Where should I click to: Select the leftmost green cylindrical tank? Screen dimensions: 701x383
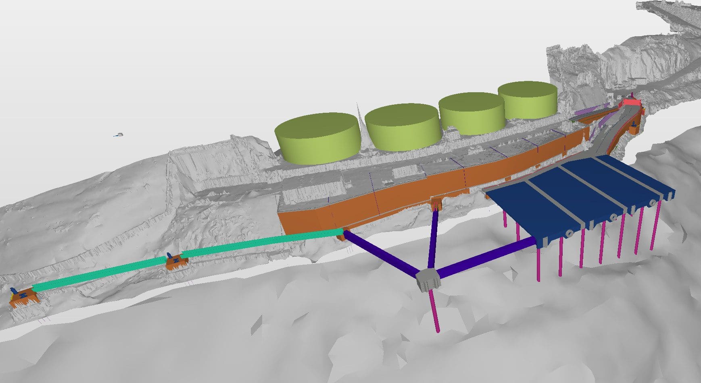[317, 138]
